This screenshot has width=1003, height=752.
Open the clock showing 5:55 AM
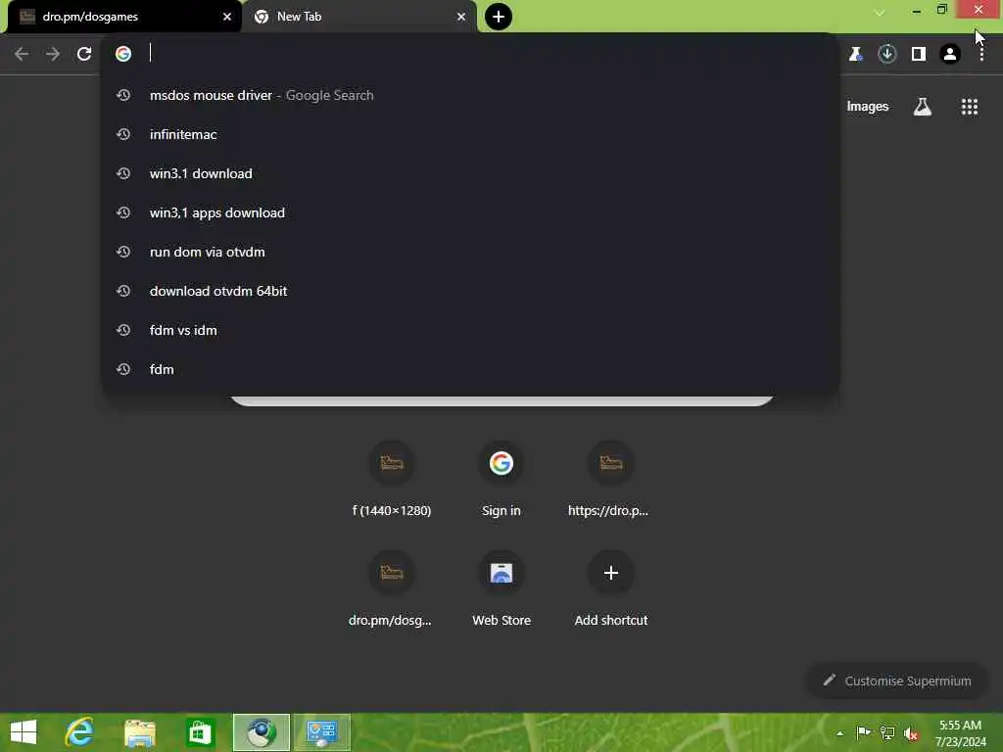(x=960, y=732)
